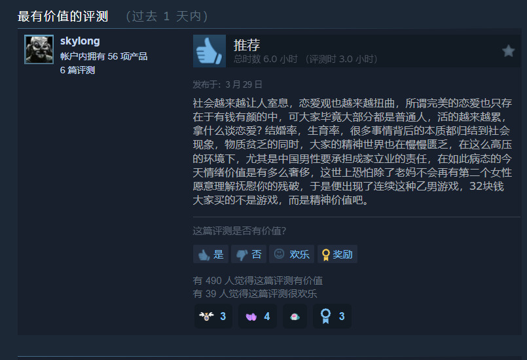Screen dimensions: 527x360
Task: Click the review body text paragraph
Action: coord(352,151)
